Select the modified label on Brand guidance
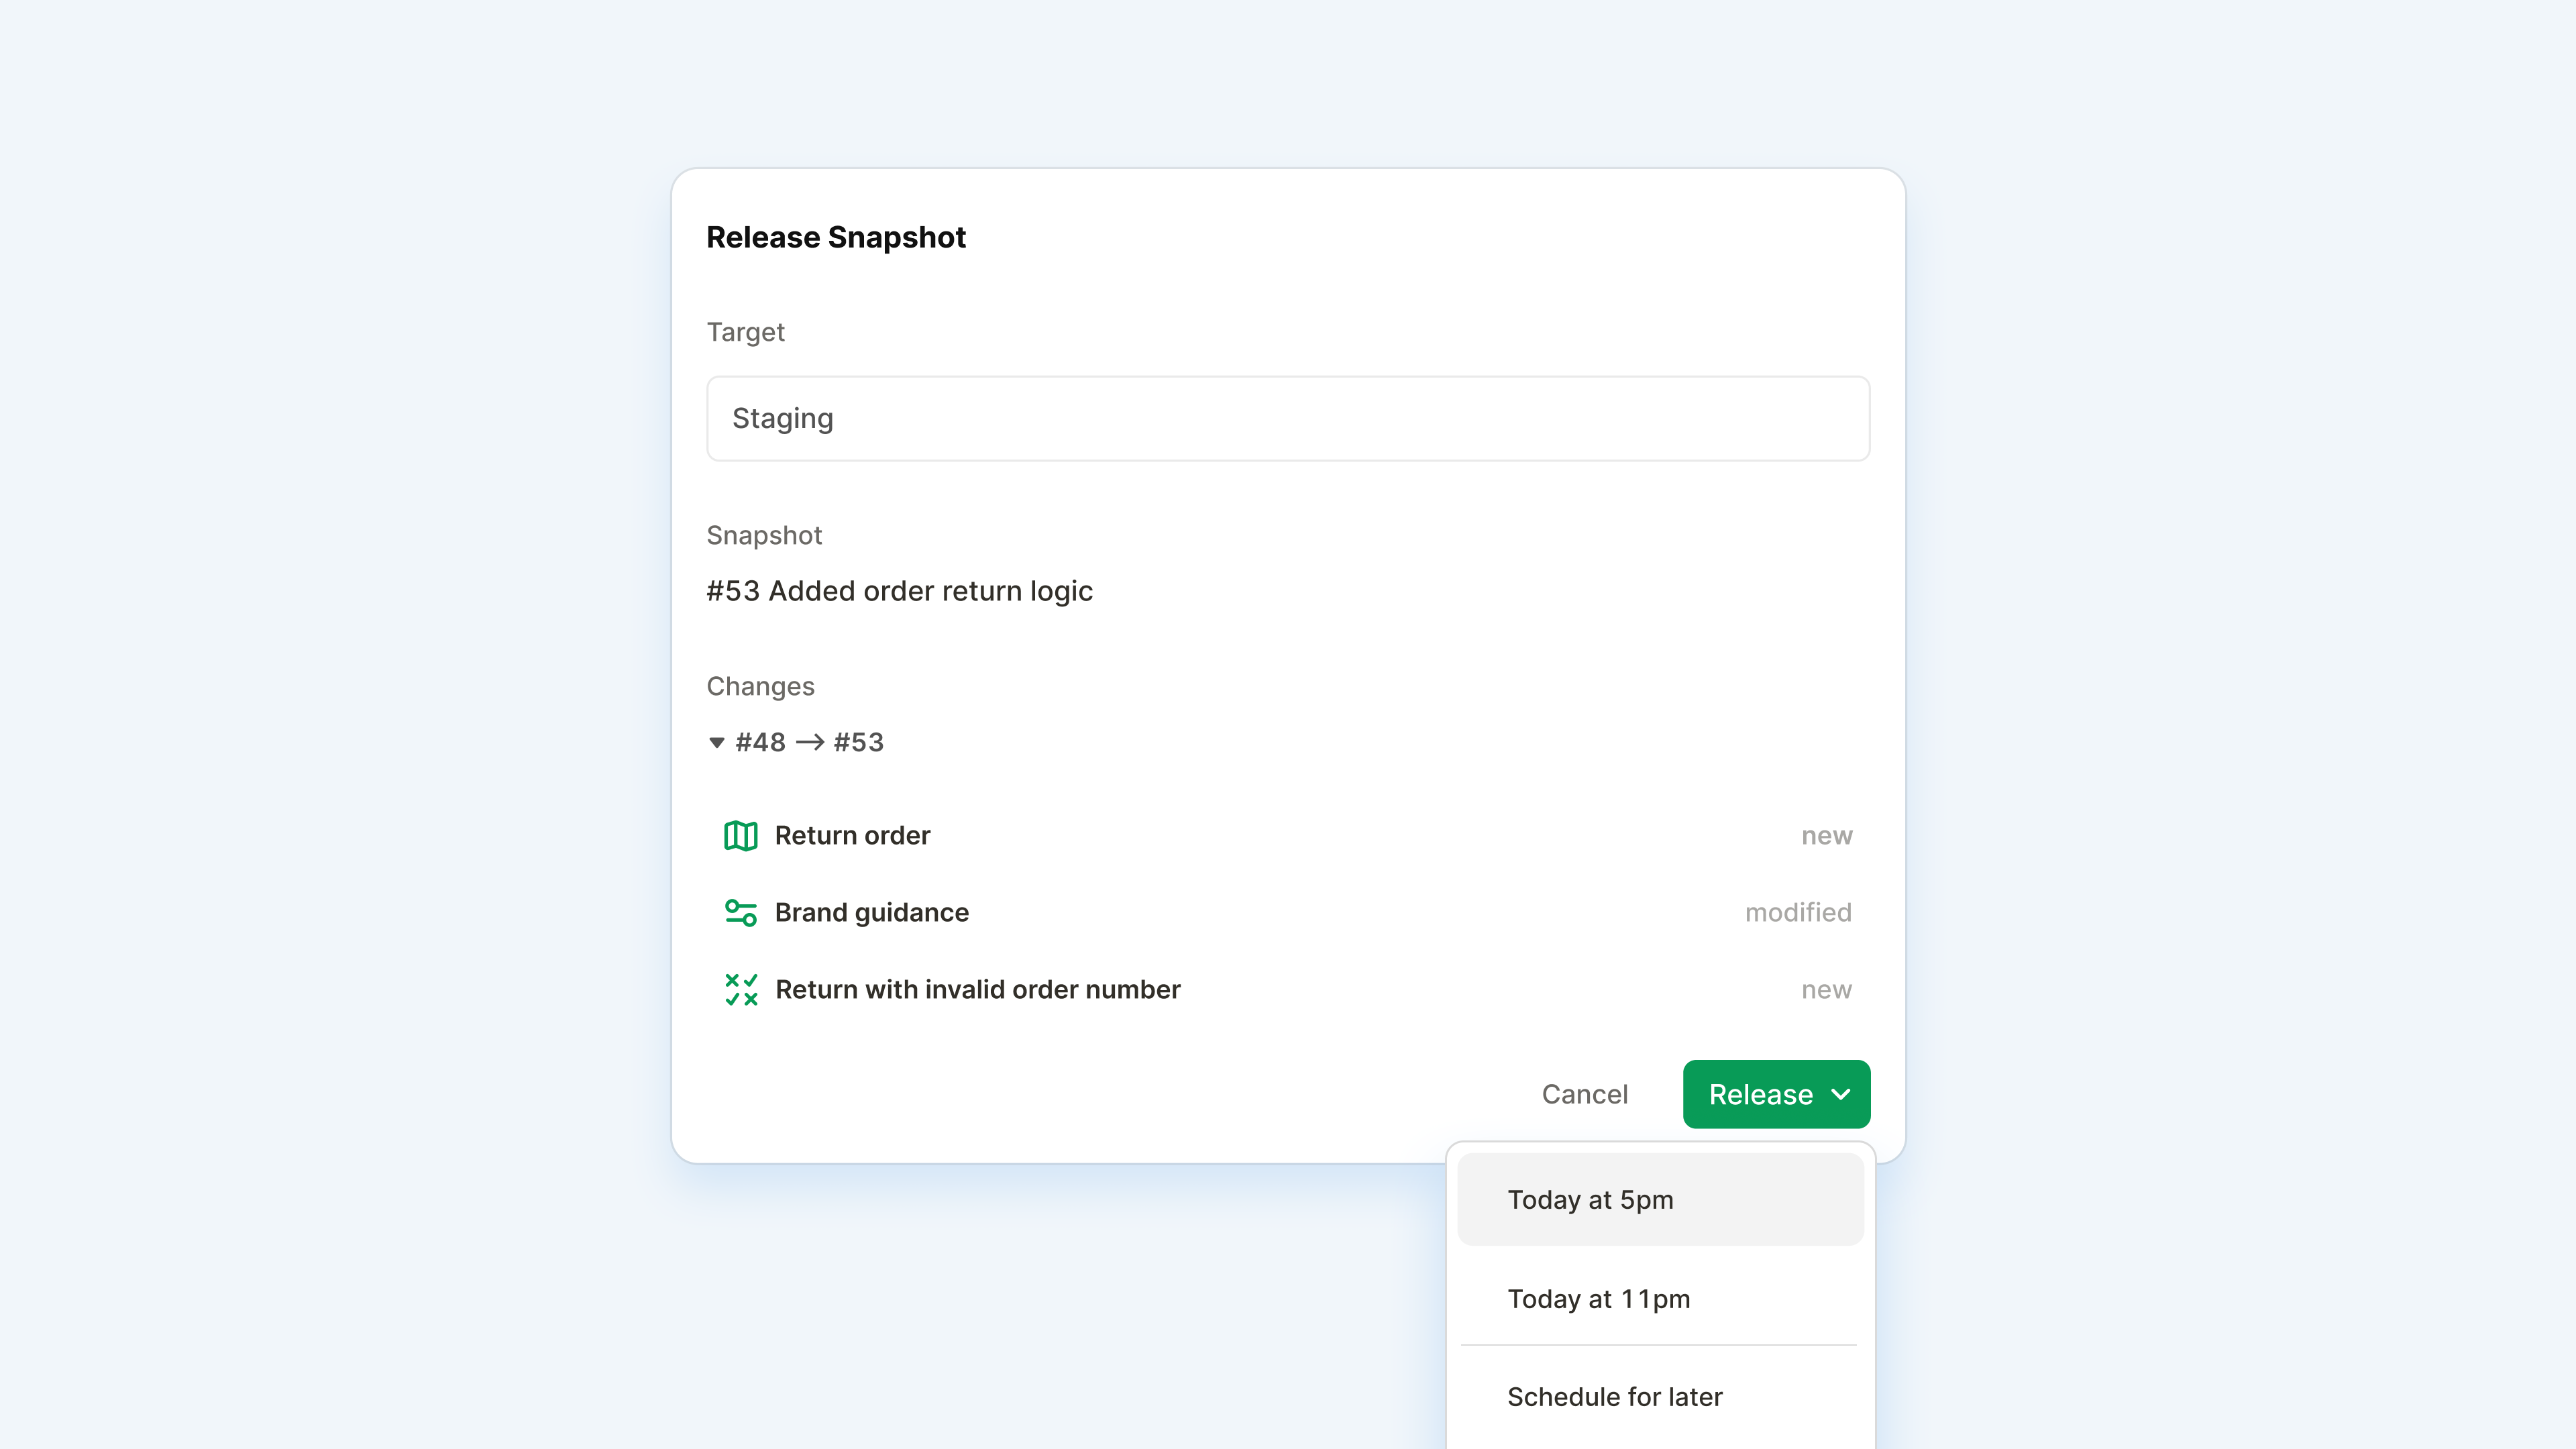This screenshot has width=2576, height=1449. pos(1798,912)
